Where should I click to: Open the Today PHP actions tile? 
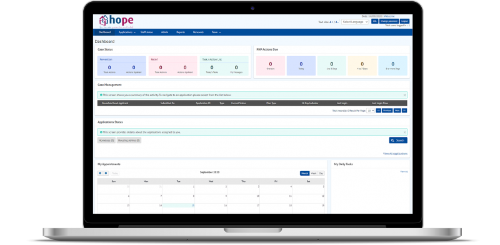tap(301, 65)
